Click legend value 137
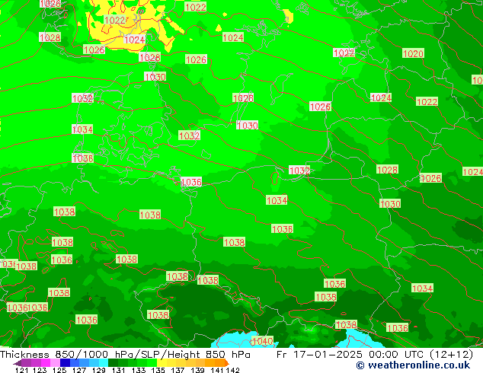This screenshot has width=483, height=373. pyautogui.click(x=178, y=370)
